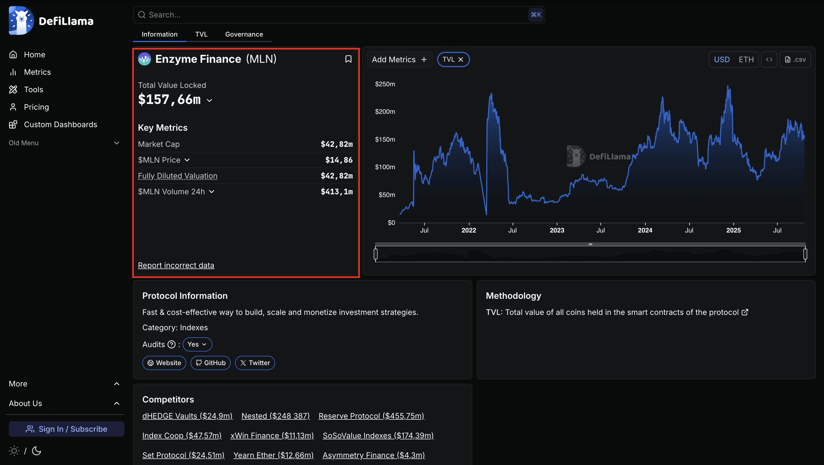
Task: Switch to dark mode moon icon
Action: click(x=37, y=451)
